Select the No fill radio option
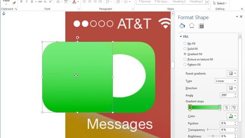Viewport: 245px width, 138px height. 185,43
